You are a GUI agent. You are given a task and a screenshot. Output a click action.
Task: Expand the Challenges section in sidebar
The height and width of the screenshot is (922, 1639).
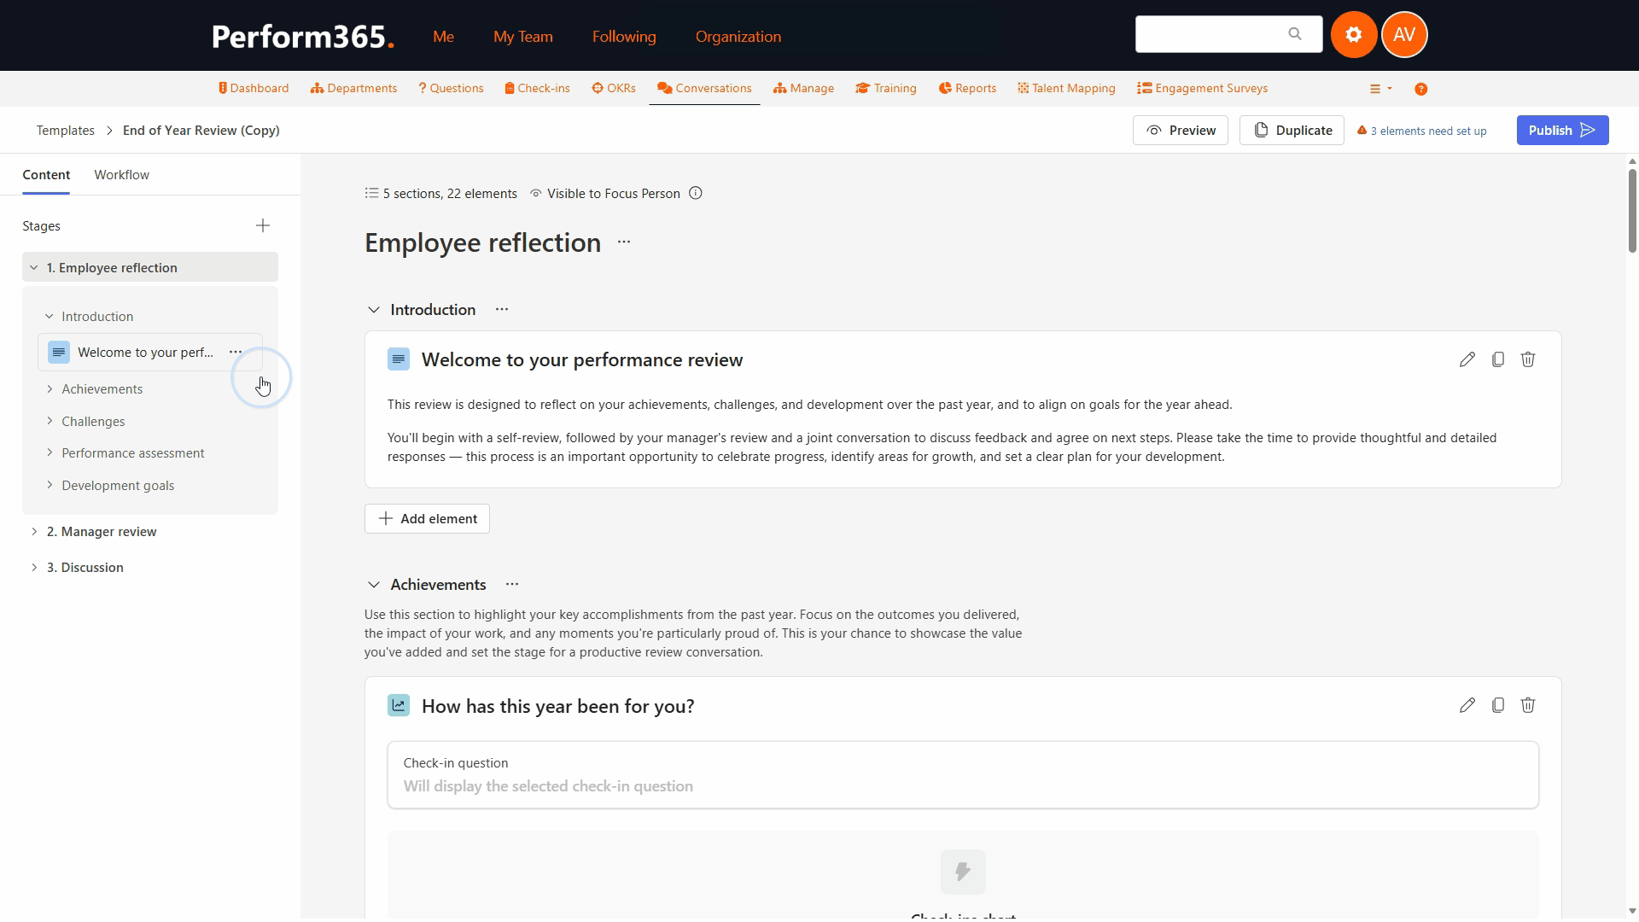(50, 421)
